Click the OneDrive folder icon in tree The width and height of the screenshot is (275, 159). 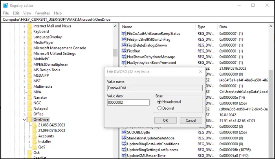29,119
